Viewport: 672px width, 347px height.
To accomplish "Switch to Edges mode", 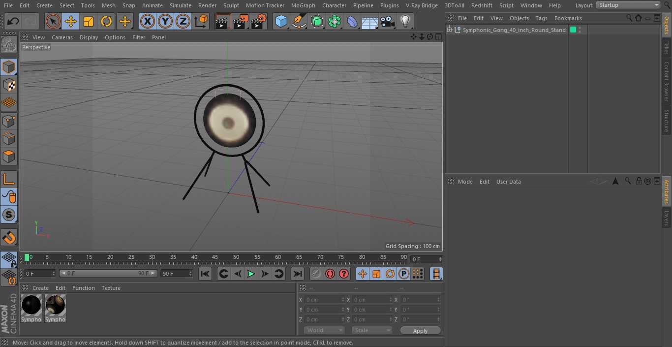I will (x=9, y=139).
